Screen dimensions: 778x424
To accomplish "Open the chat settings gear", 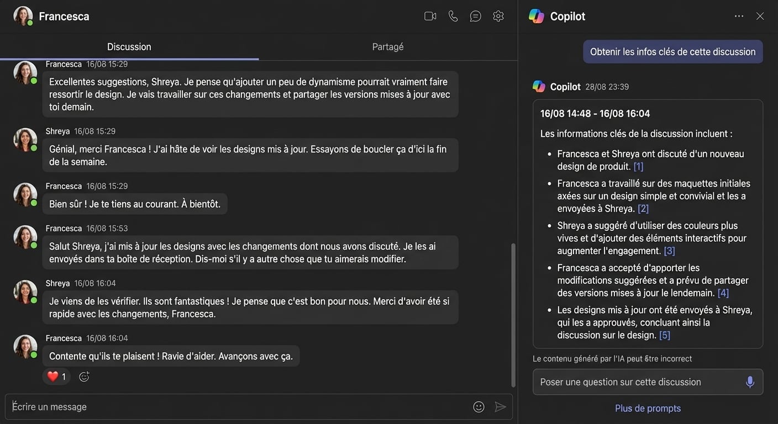I will pyautogui.click(x=498, y=15).
